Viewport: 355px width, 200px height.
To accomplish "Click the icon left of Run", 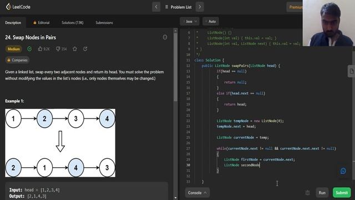I will tap(307, 193).
